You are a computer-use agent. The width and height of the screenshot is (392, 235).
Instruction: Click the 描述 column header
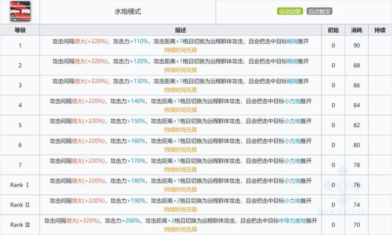coord(180,30)
